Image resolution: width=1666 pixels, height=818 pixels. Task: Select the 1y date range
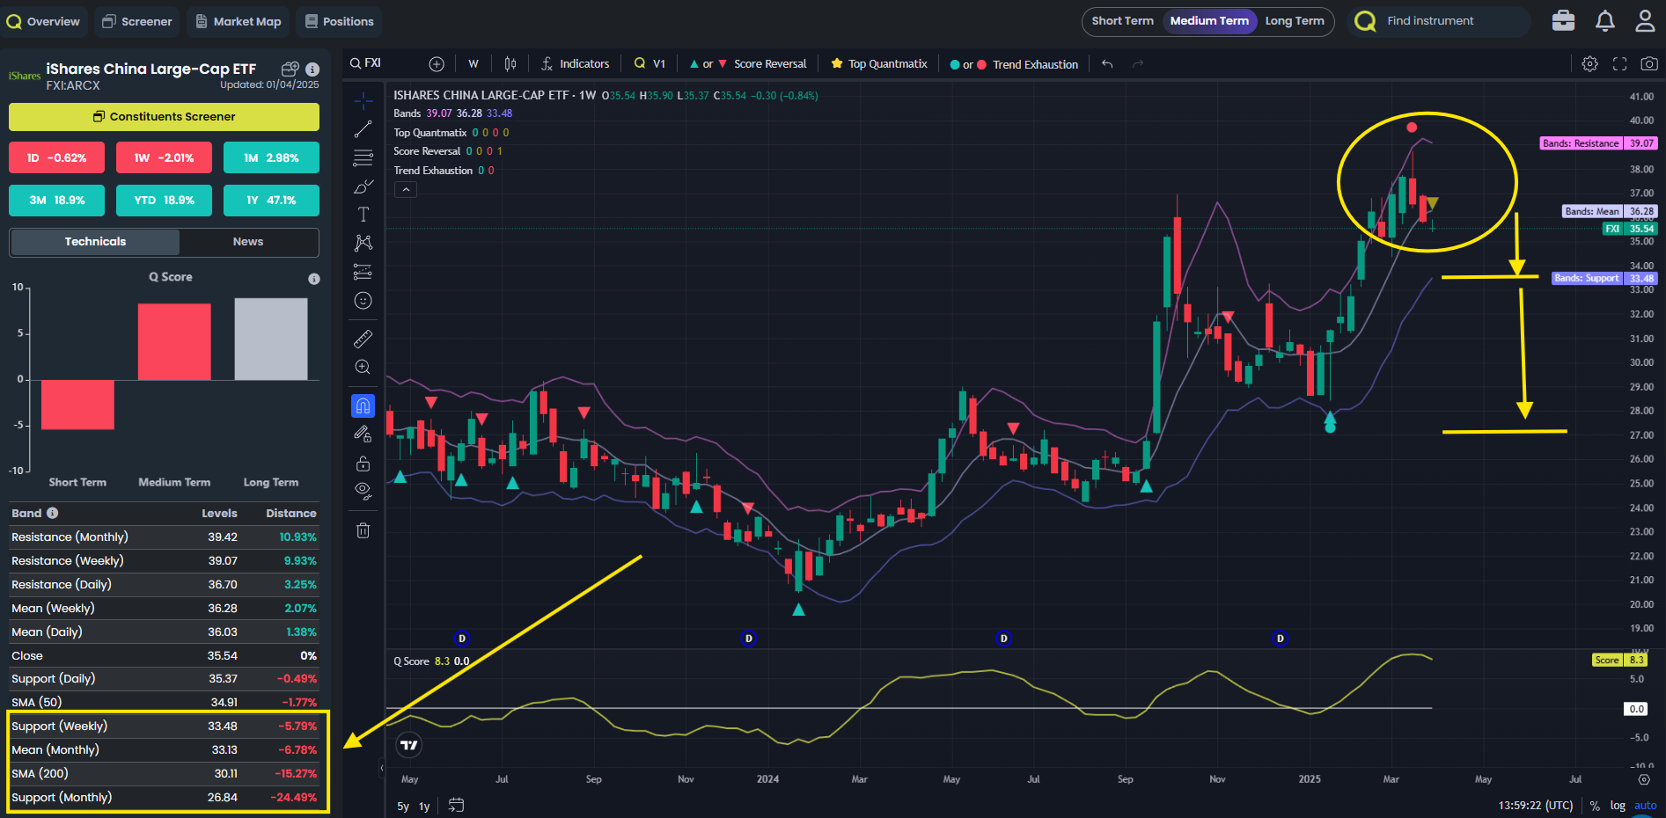(424, 806)
